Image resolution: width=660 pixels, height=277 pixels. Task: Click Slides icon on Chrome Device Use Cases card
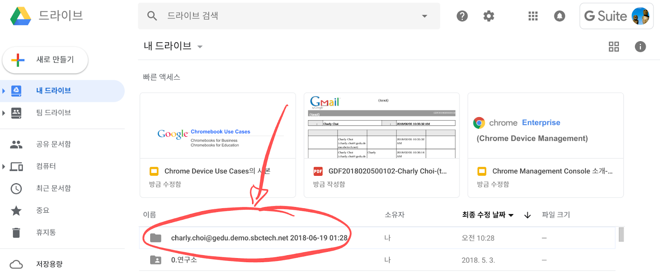[154, 171]
